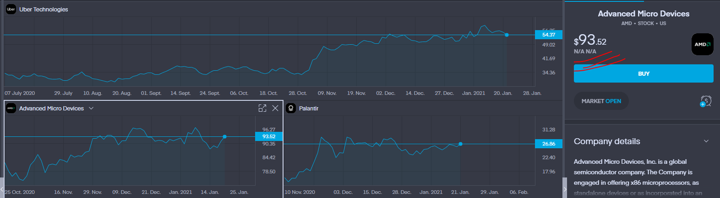This screenshot has width=720, height=198.
Task: Click the 26.86 current price tag on Palantir chart
Action: [549, 144]
